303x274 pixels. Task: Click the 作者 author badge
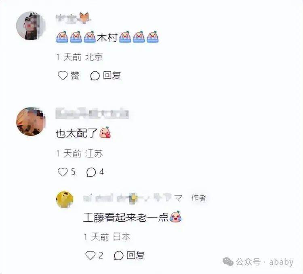tap(198, 198)
